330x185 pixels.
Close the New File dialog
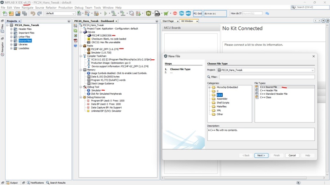point(313,56)
